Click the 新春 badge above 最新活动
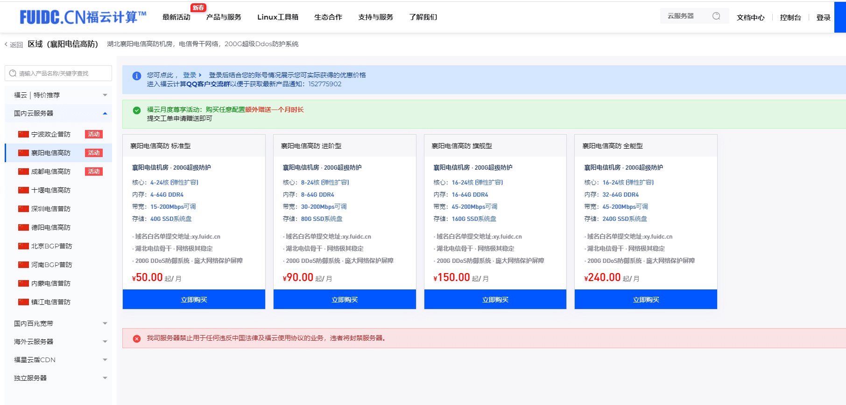846x405 pixels. point(198,7)
